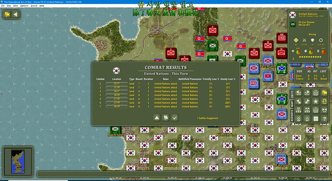Click the flags icon in Combat Results dialog
Image resolution: width=332 pixels, height=181 pixels.
pyautogui.click(x=166, y=117)
